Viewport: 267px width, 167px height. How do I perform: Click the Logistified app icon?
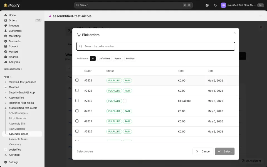point(6,150)
